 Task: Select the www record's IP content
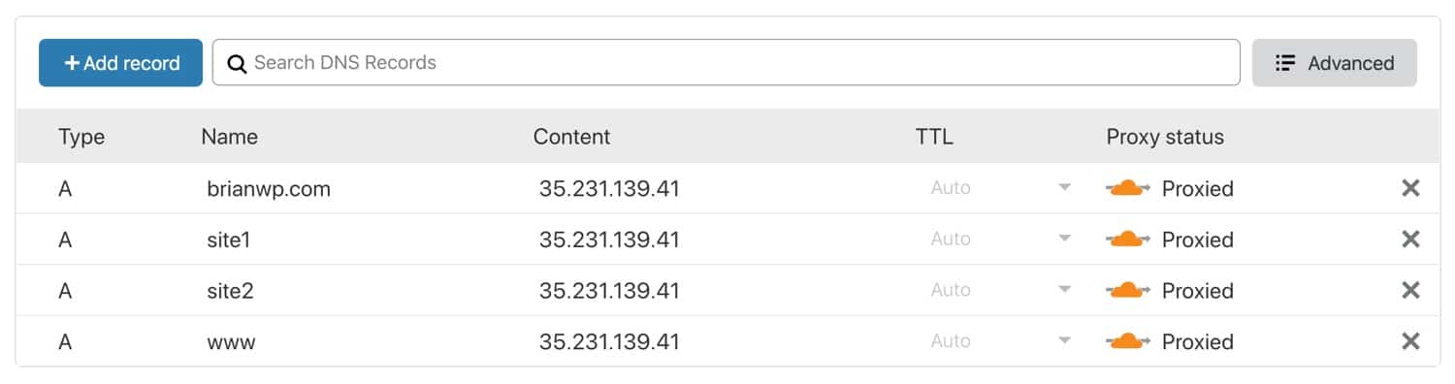point(609,341)
